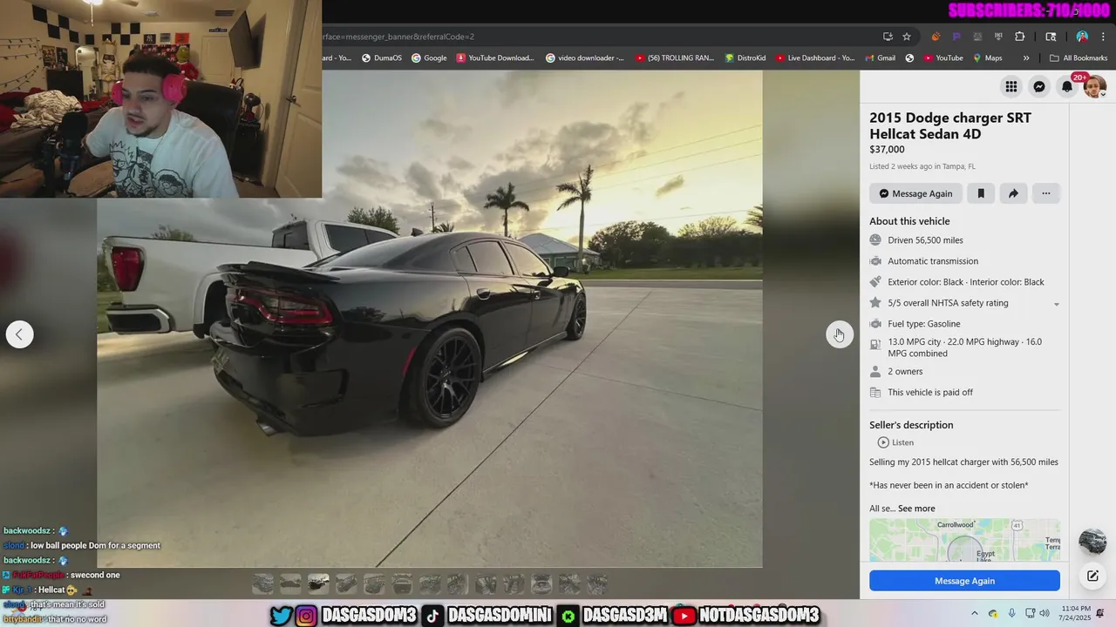Screen dimensions: 1116x627
Task: Open the video downloader bookmark
Action: (585, 58)
